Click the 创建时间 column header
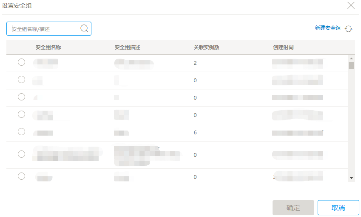The height and width of the screenshot is (217, 361). [283, 47]
